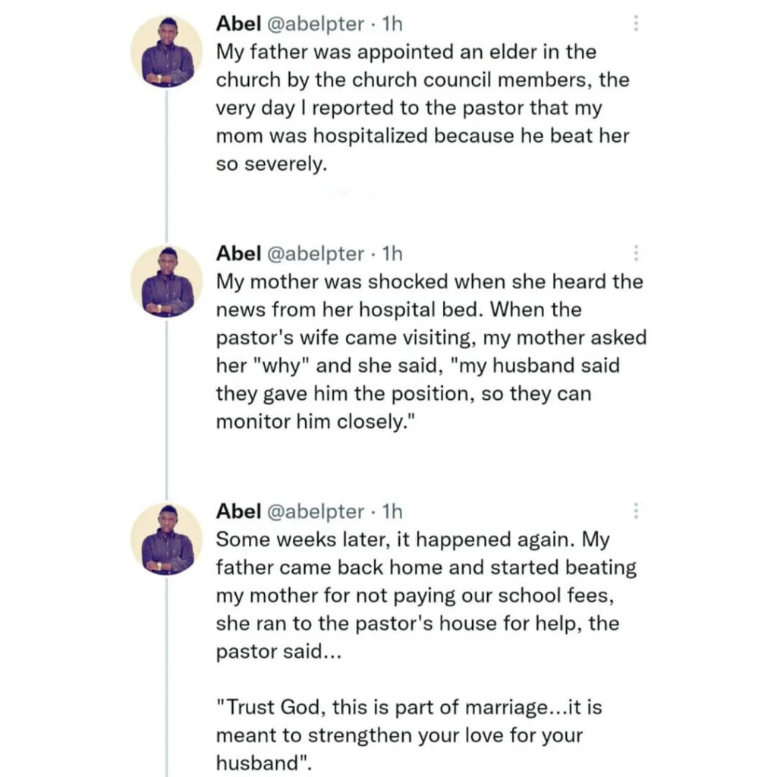Open the Abel display name on third tweet
Screen dimensions: 777x777
[238, 511]
